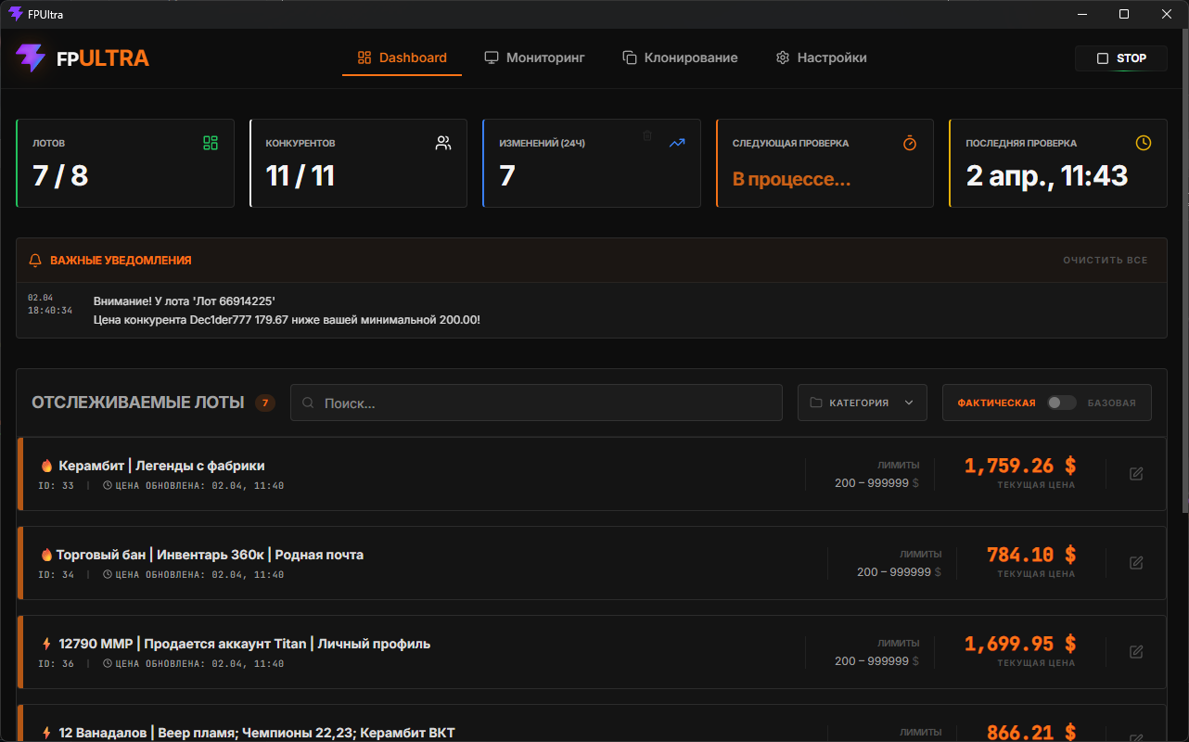Go to the Настройки tab

(821, 58)
